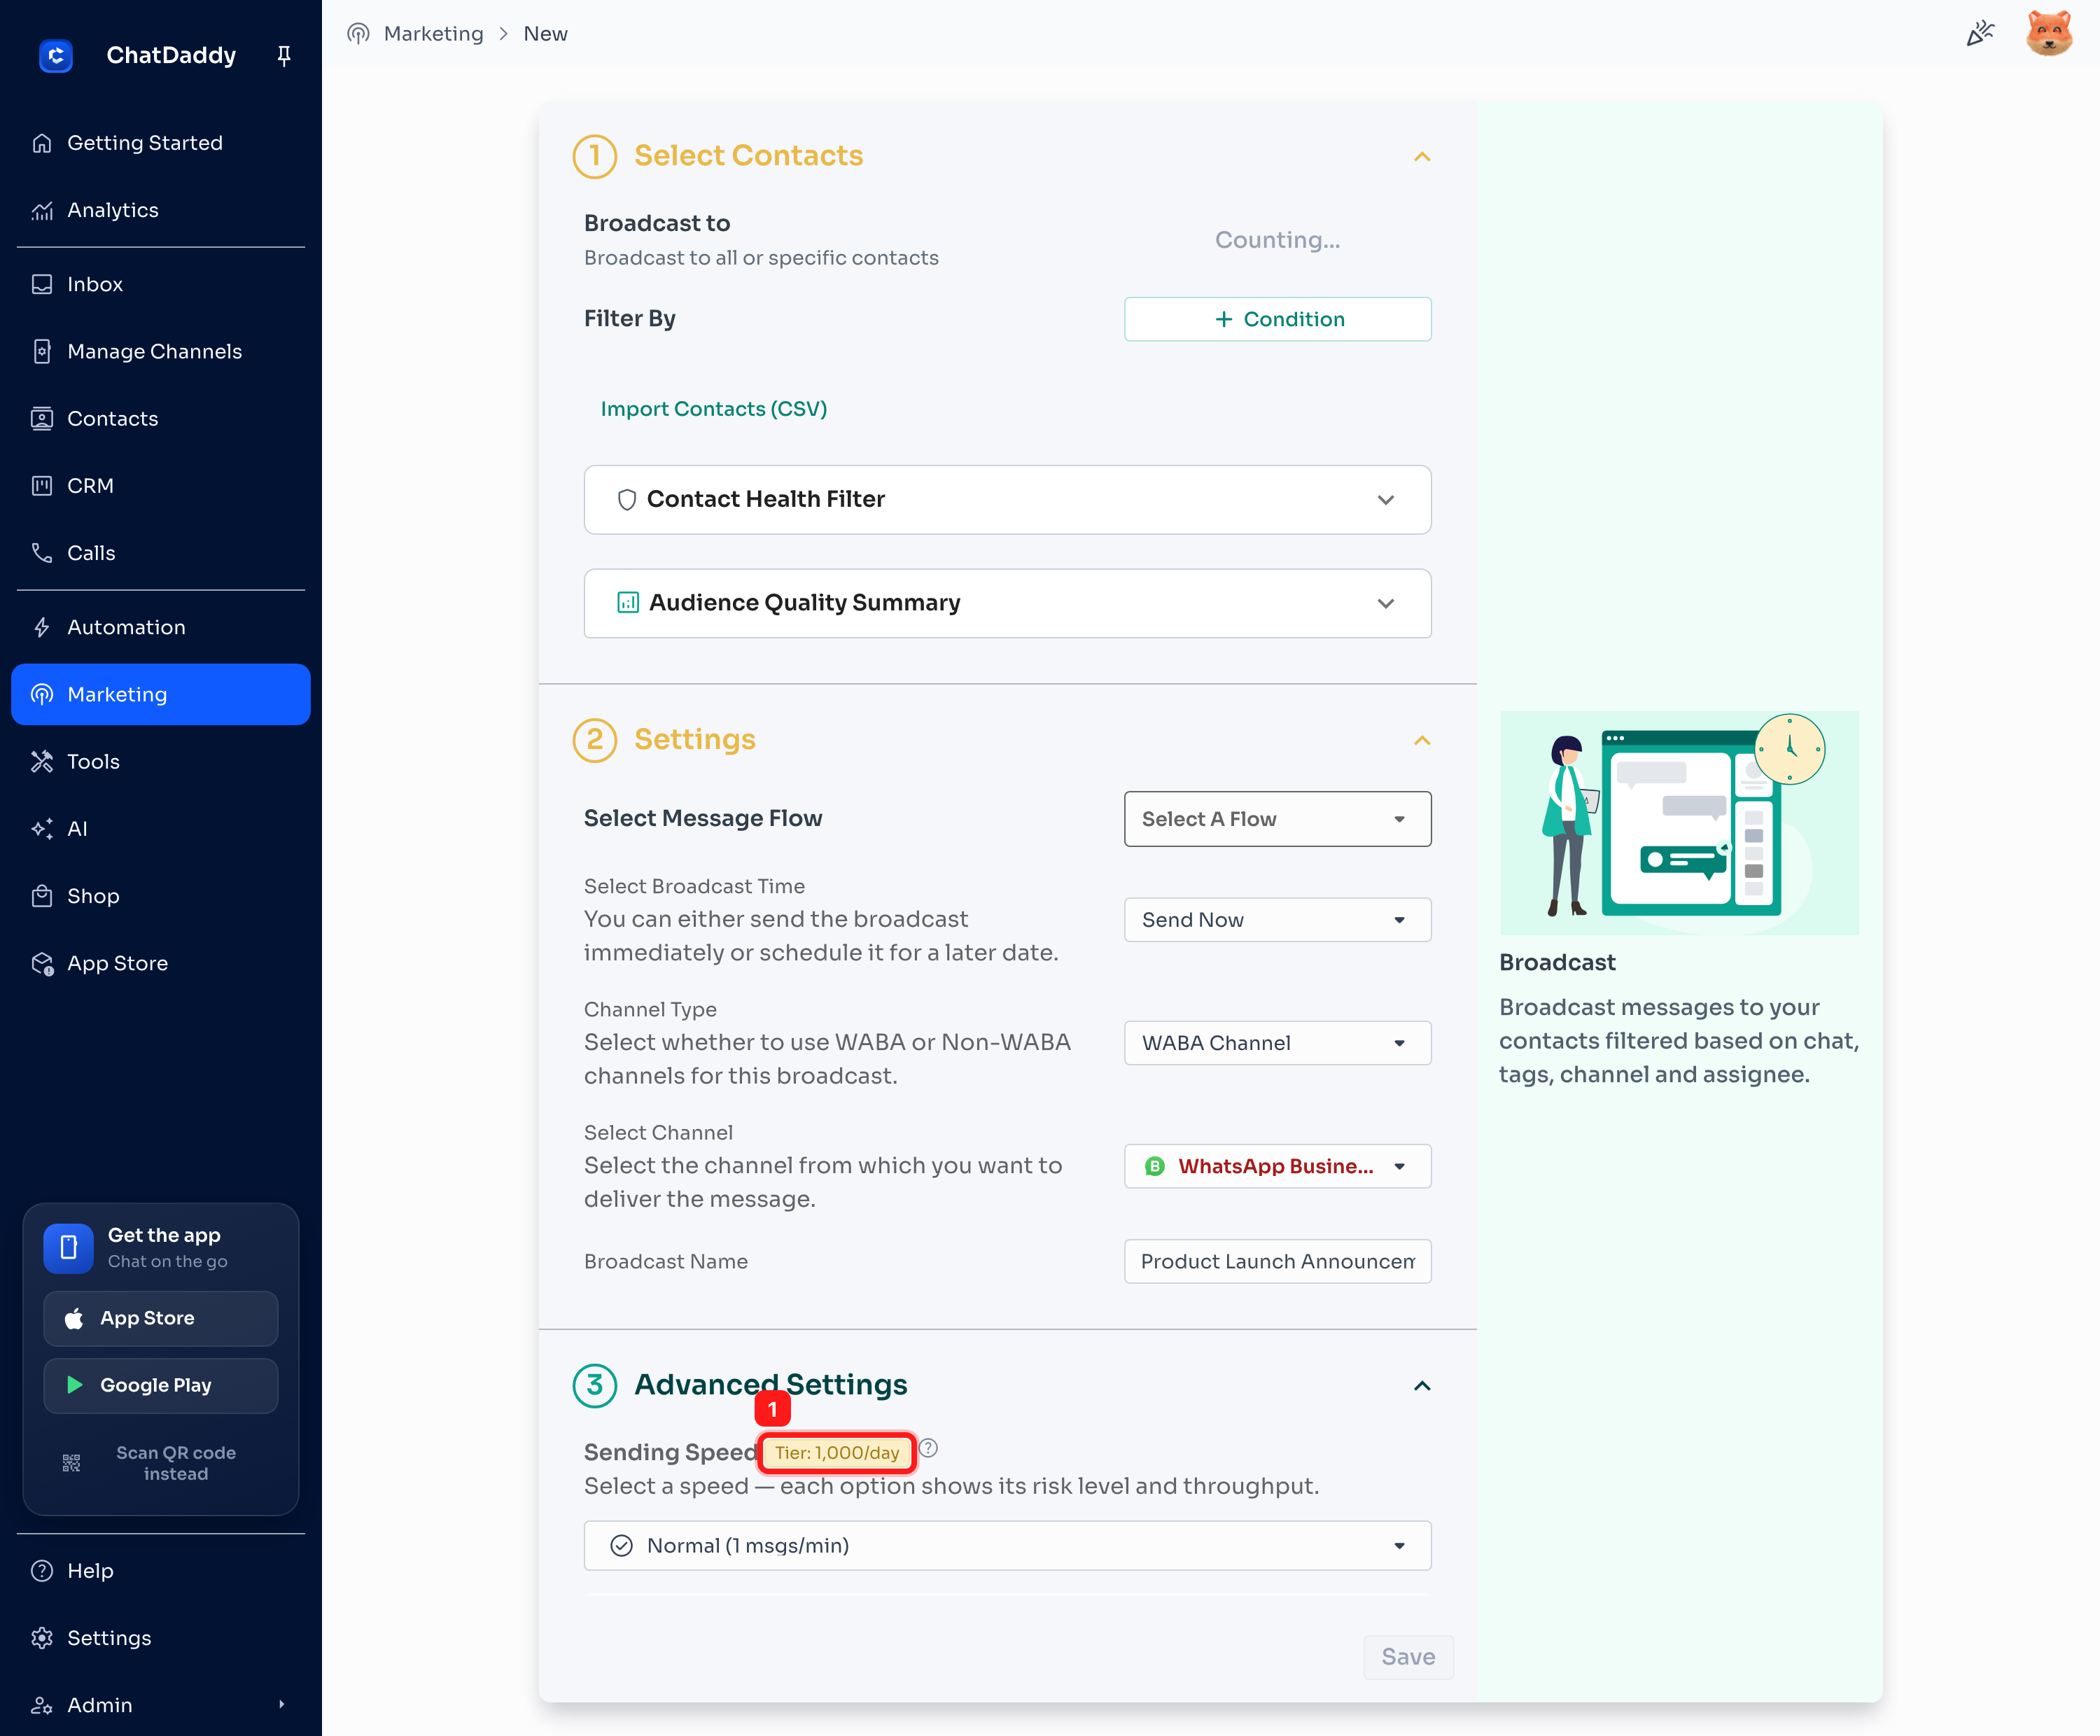Image resolution: width=2100 pixels, height=1736 pixels.
Task: Click Import Contacts (CSV) link
Action: 713,409
